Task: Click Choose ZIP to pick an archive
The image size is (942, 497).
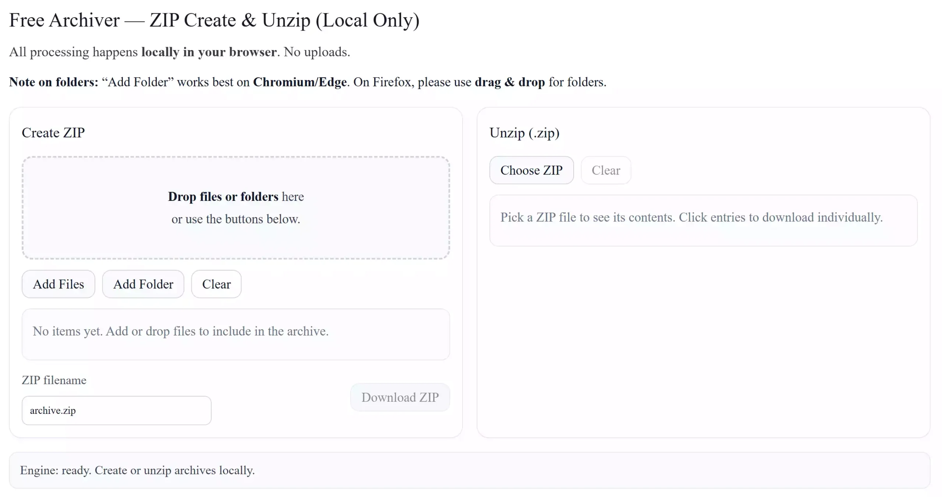Action: point(531,170)
